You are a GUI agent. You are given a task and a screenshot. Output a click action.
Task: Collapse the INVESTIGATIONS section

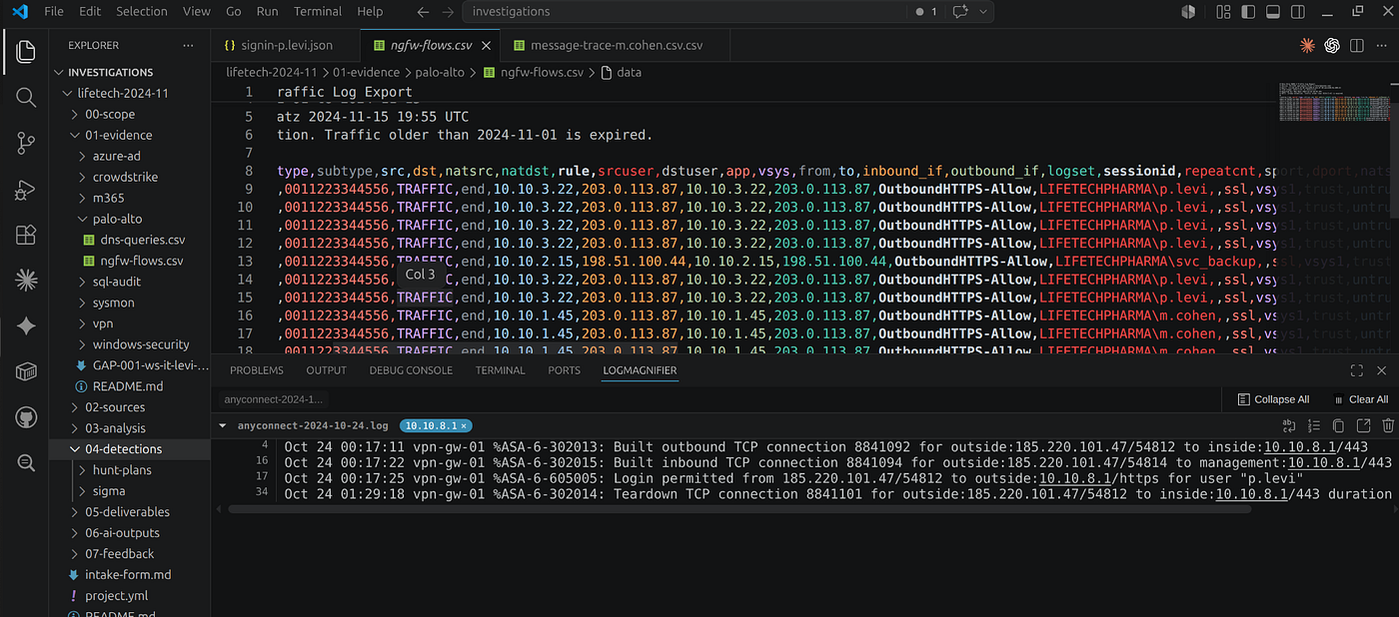tap(59, 72)
